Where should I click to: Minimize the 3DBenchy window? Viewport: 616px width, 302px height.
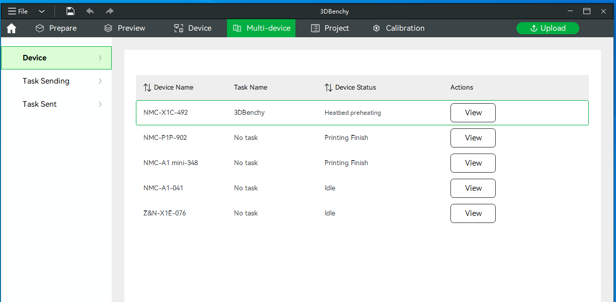point(570,11)
